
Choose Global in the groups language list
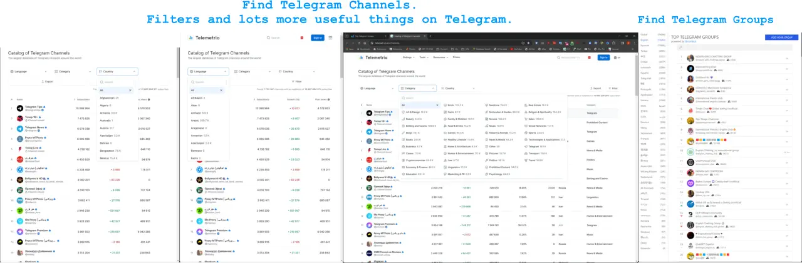pos(643,34)
